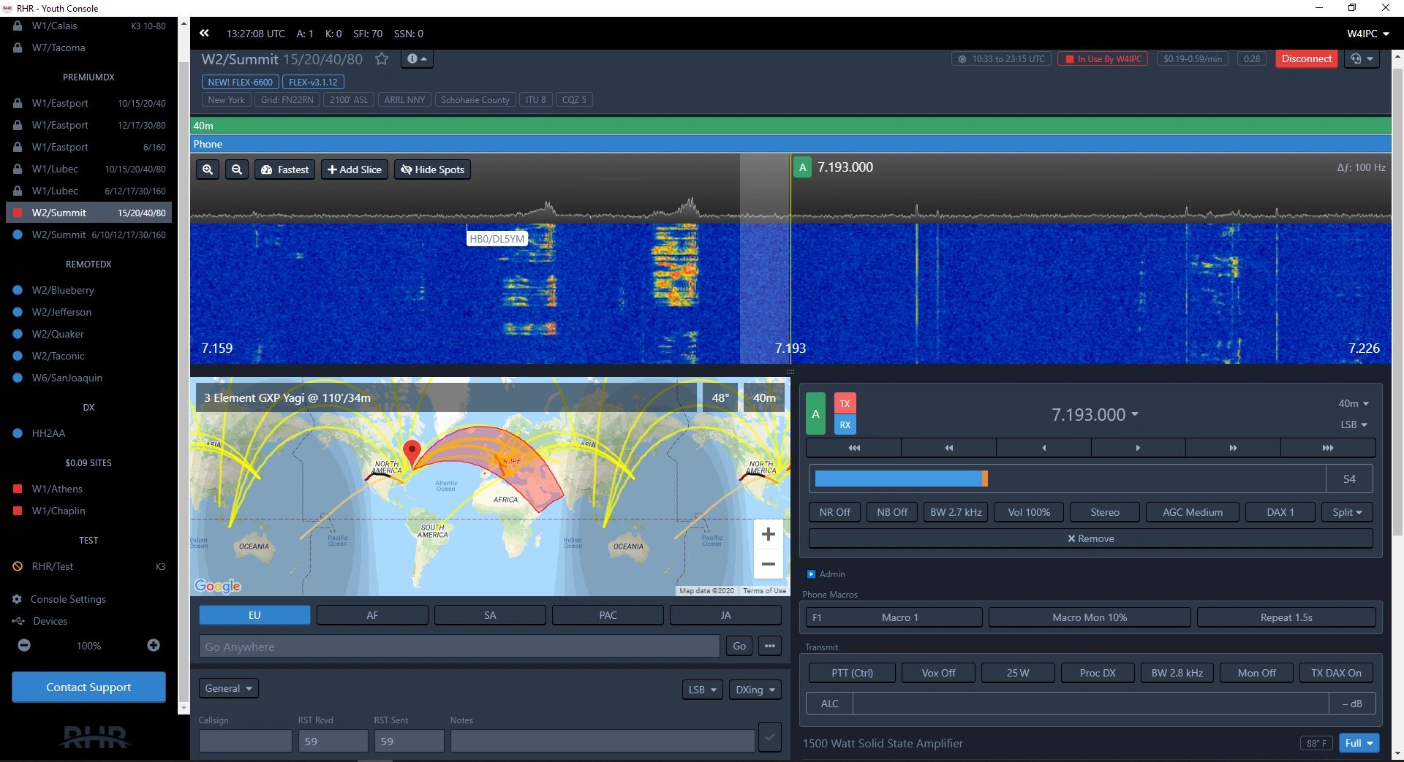Click the Contact Support button
This screenshot has width=1404, height=762.
point(88,687)
